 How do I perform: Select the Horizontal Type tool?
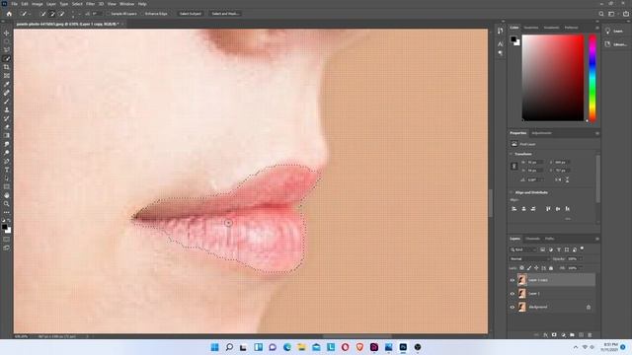7,170
